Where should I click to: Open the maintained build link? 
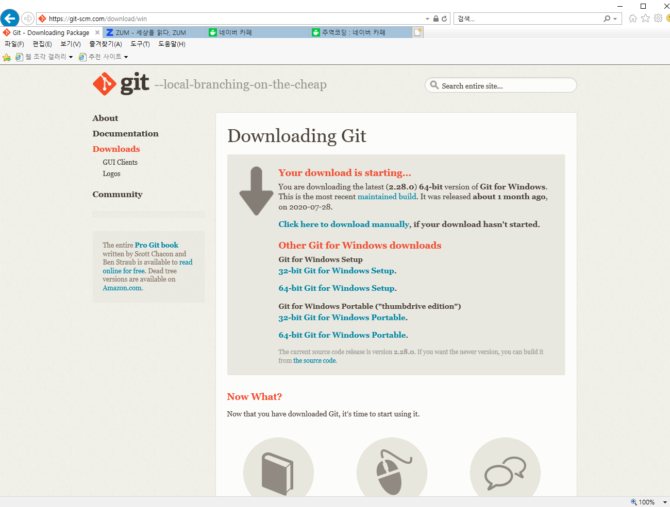[x=387, y=197]
